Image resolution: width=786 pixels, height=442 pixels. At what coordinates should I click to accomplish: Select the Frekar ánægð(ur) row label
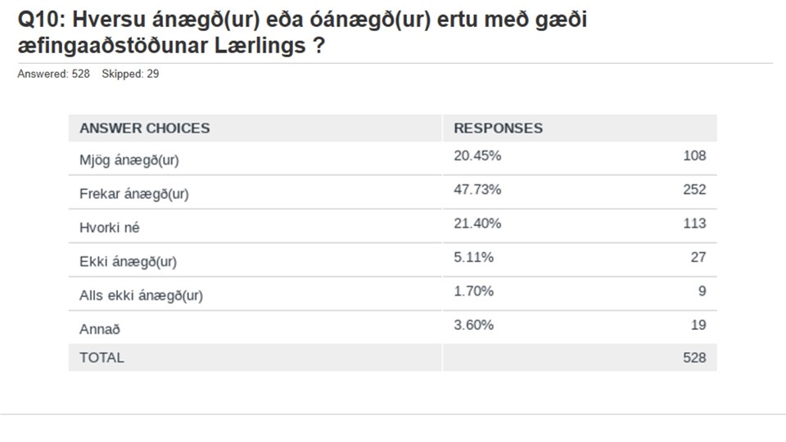[x=133, y=194]
